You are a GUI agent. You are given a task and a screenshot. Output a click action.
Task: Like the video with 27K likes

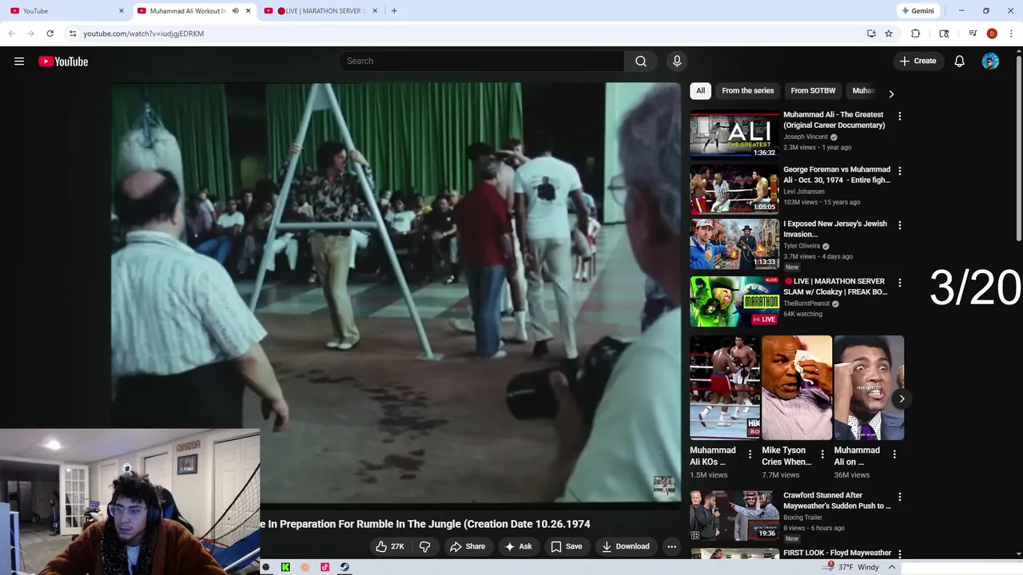[389, 546]
